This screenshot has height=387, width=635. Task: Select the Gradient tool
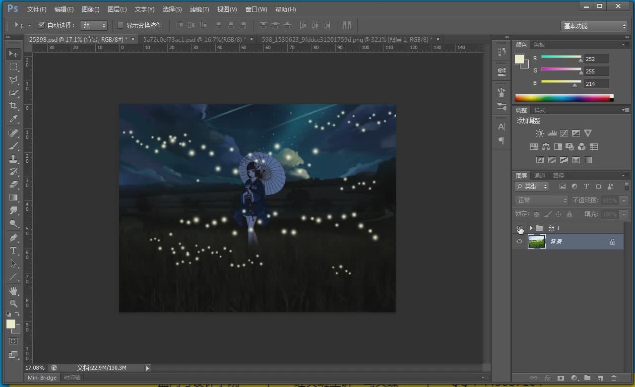click(x=13, y=197)
